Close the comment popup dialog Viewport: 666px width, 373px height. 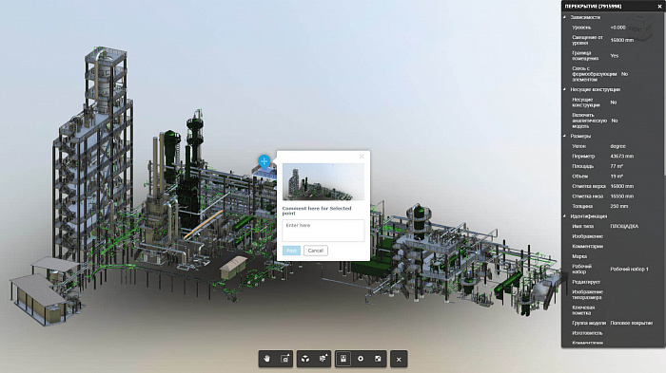362,157
